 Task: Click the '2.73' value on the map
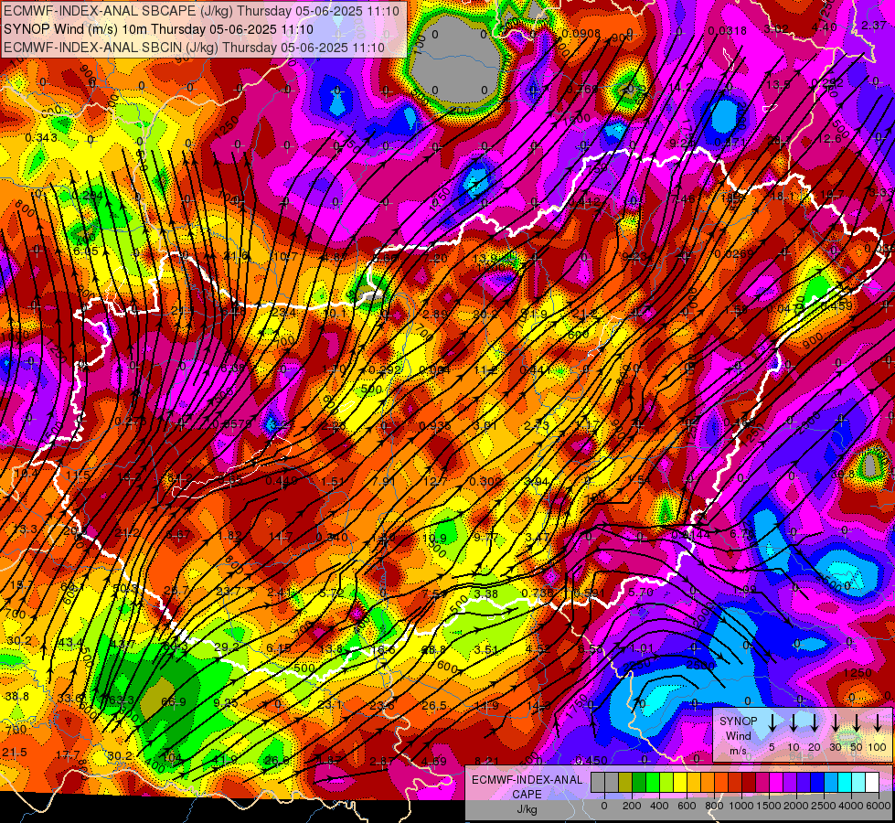[537, 425]
